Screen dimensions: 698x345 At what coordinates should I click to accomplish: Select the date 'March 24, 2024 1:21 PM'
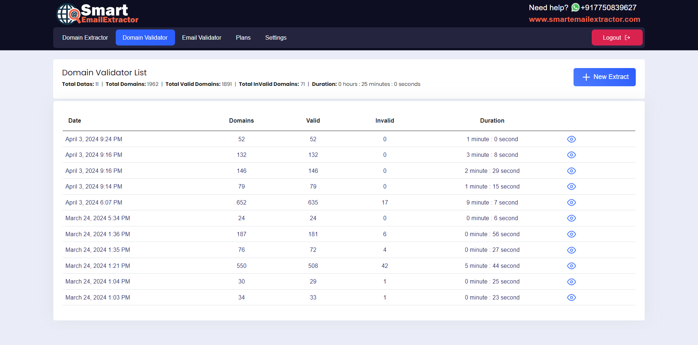click(98, 266)
